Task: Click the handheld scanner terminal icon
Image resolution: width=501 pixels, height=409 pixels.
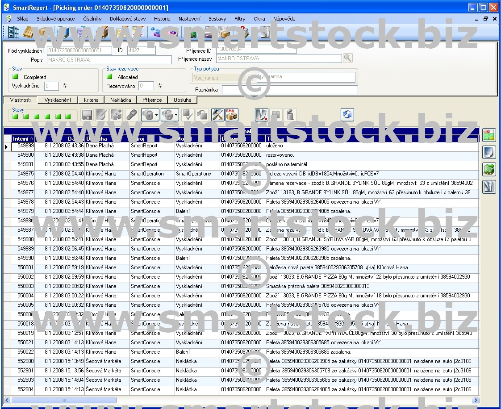Action: pyautogui.click(x=131, y=115)
